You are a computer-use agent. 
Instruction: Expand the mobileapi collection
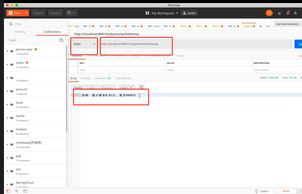point(7,144)
